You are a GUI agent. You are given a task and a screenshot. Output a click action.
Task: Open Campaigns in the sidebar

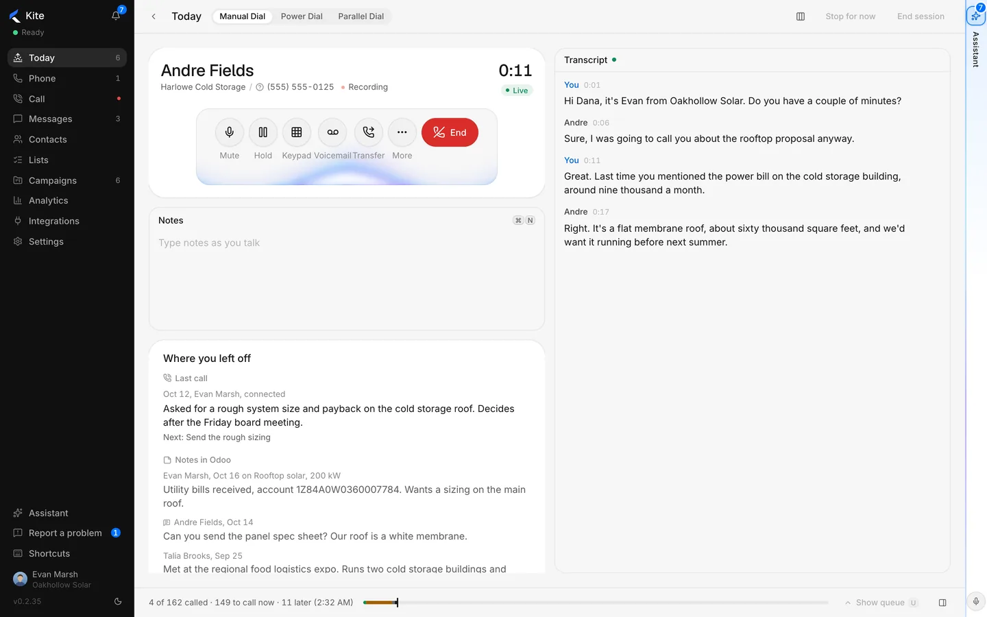pyautogui.click(x=67, y=180)
